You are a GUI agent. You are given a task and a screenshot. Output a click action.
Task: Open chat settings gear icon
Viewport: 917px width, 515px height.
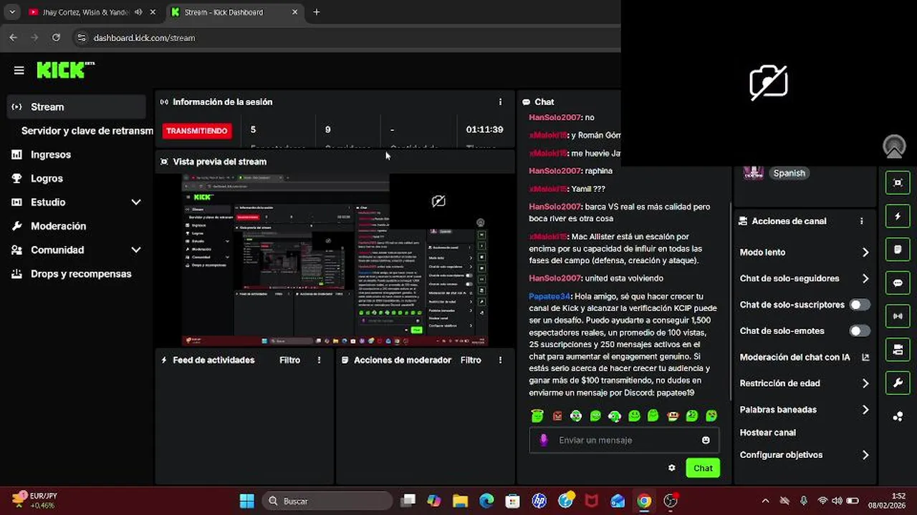click(x=671, y=468)
